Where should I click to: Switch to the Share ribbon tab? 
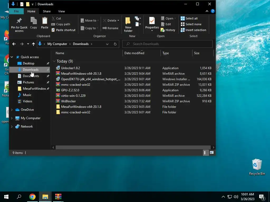[47, 11]
